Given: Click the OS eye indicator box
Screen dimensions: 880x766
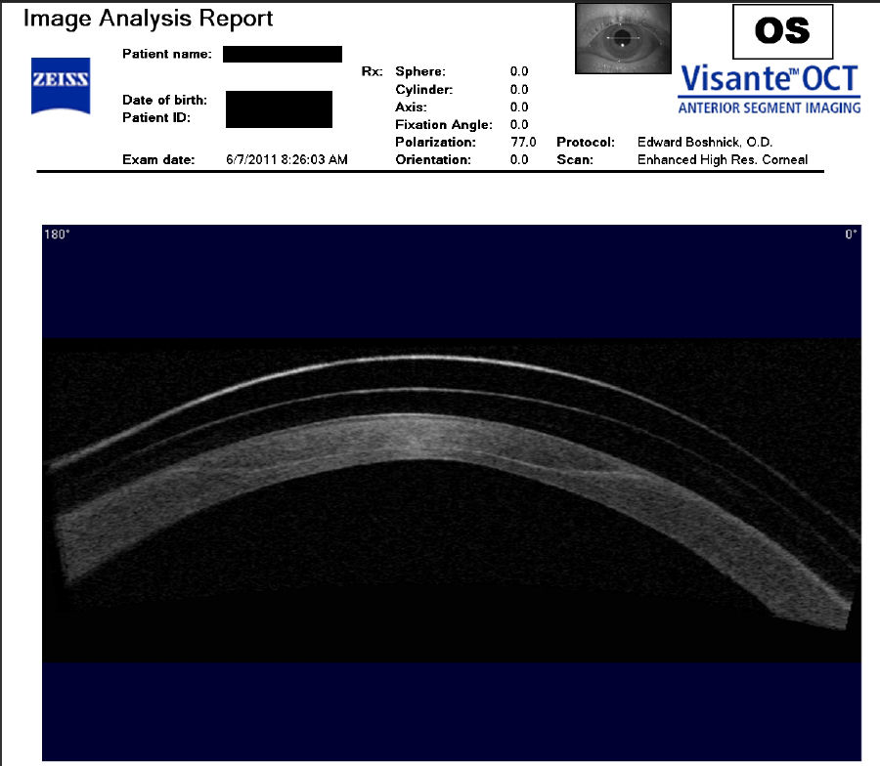Looking at the screenshot, I should tap(782, 31).
